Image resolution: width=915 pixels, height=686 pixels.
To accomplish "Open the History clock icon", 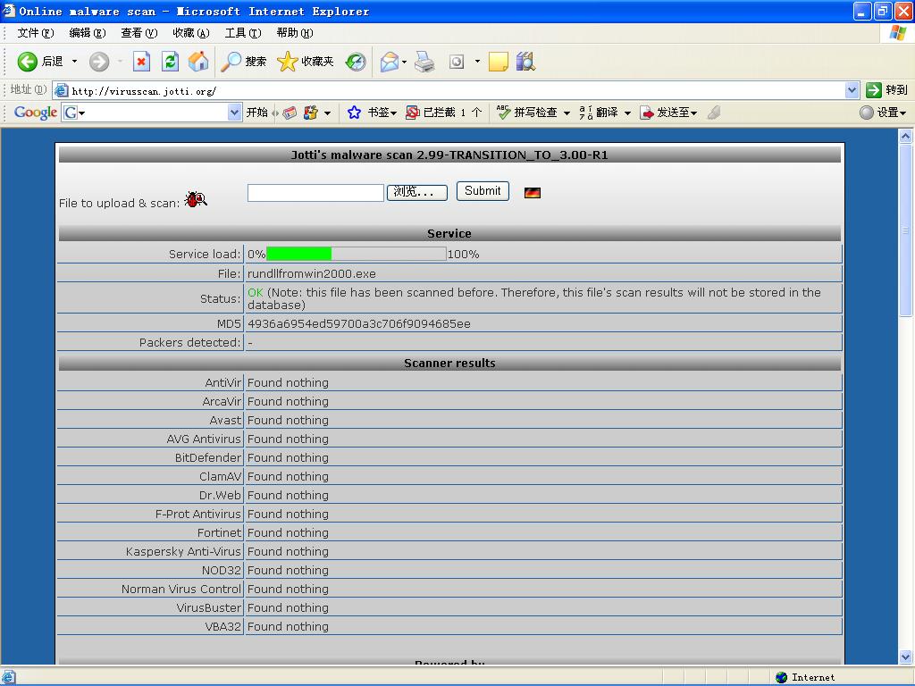I will (356, 62).
